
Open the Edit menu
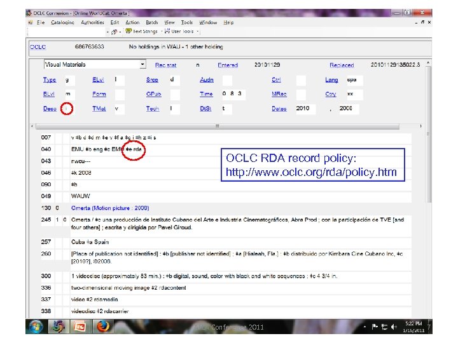pos(114,22)
